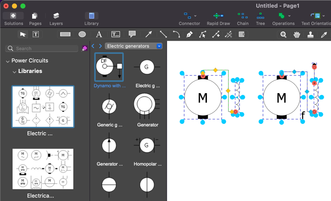Click the stencil panel tool icon
331x201 pixels.
pyautogui.click(x=241, y=34)
